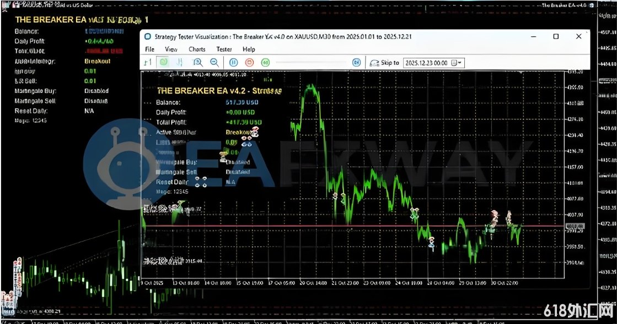The image size is (617, 324).
Task: Open the File menu
Action: coord(149,49)
